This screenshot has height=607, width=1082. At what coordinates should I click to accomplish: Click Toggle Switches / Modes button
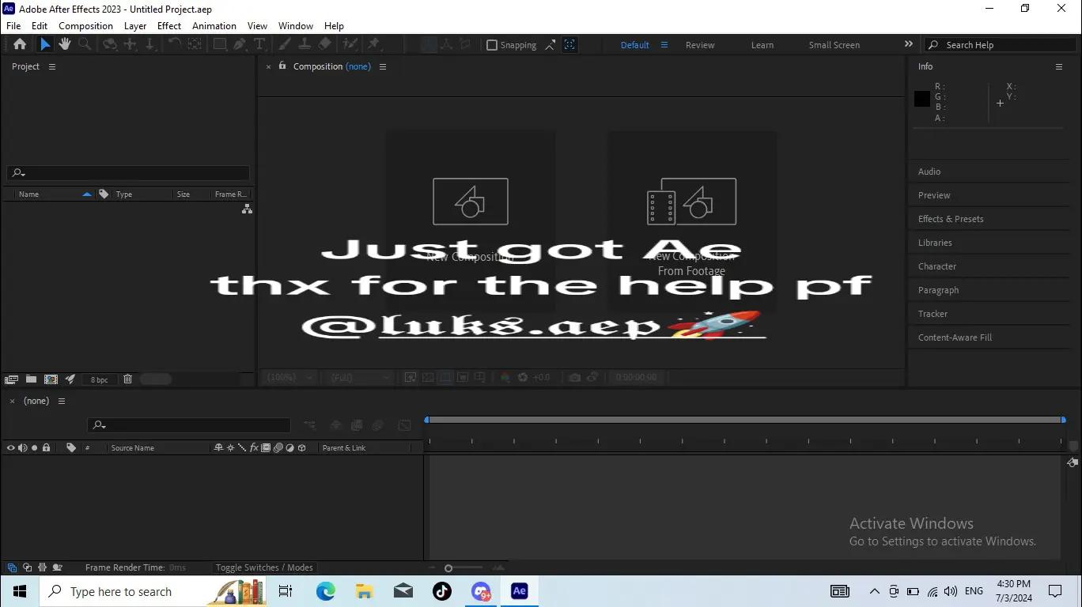tap(264, 567)
